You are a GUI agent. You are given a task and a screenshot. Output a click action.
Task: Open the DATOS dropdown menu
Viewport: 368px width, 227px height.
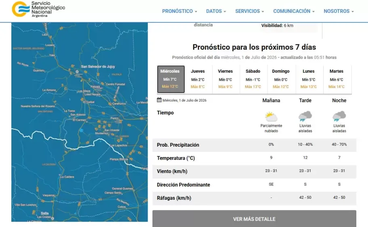pyautogui.click(x=216, y=11)
